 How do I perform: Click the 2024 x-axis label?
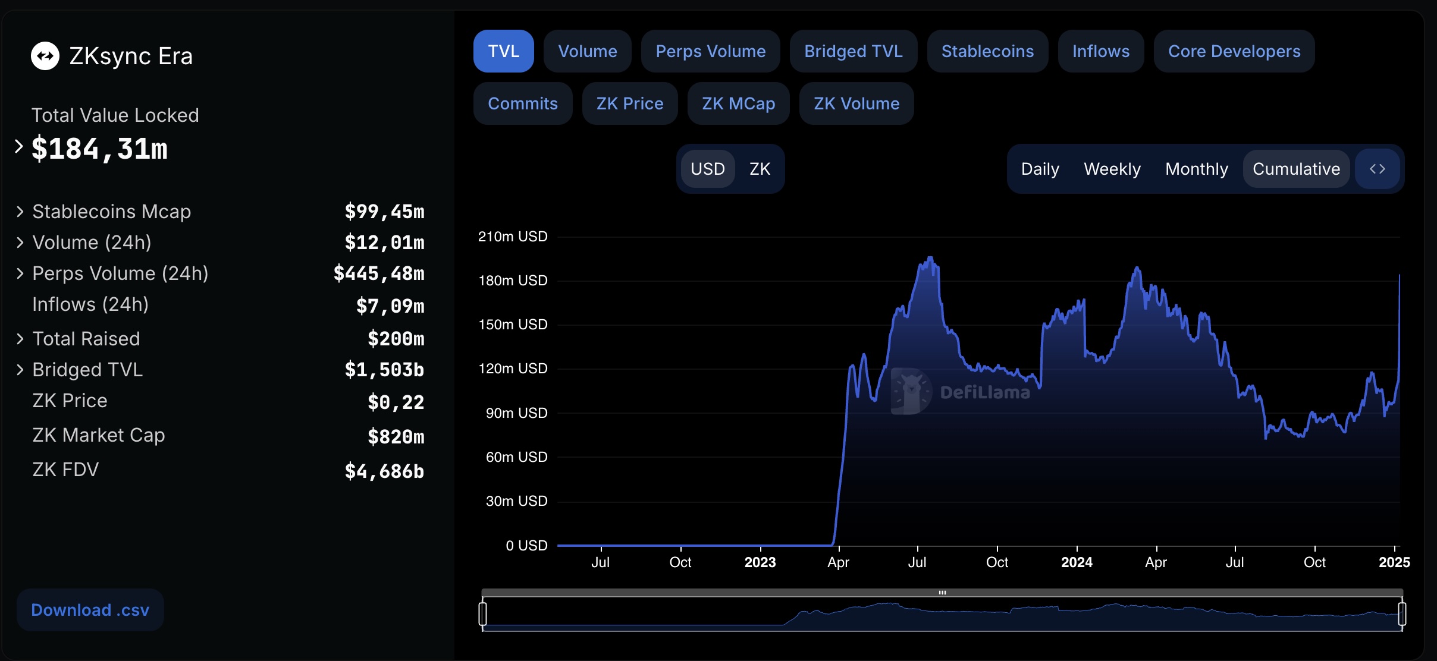click(1077, 562)
